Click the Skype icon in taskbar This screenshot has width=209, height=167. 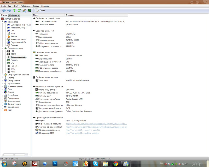95,164
